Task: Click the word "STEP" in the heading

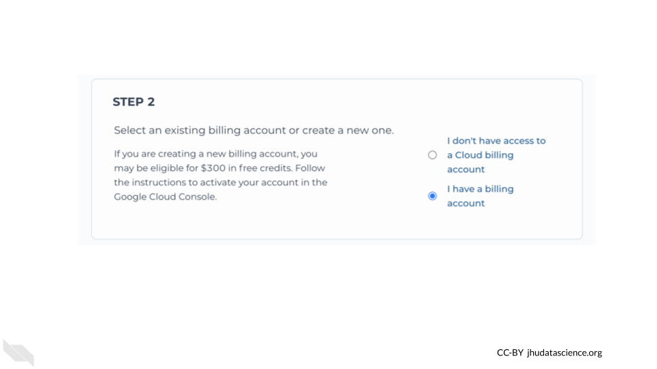Action: pos(127,102)
